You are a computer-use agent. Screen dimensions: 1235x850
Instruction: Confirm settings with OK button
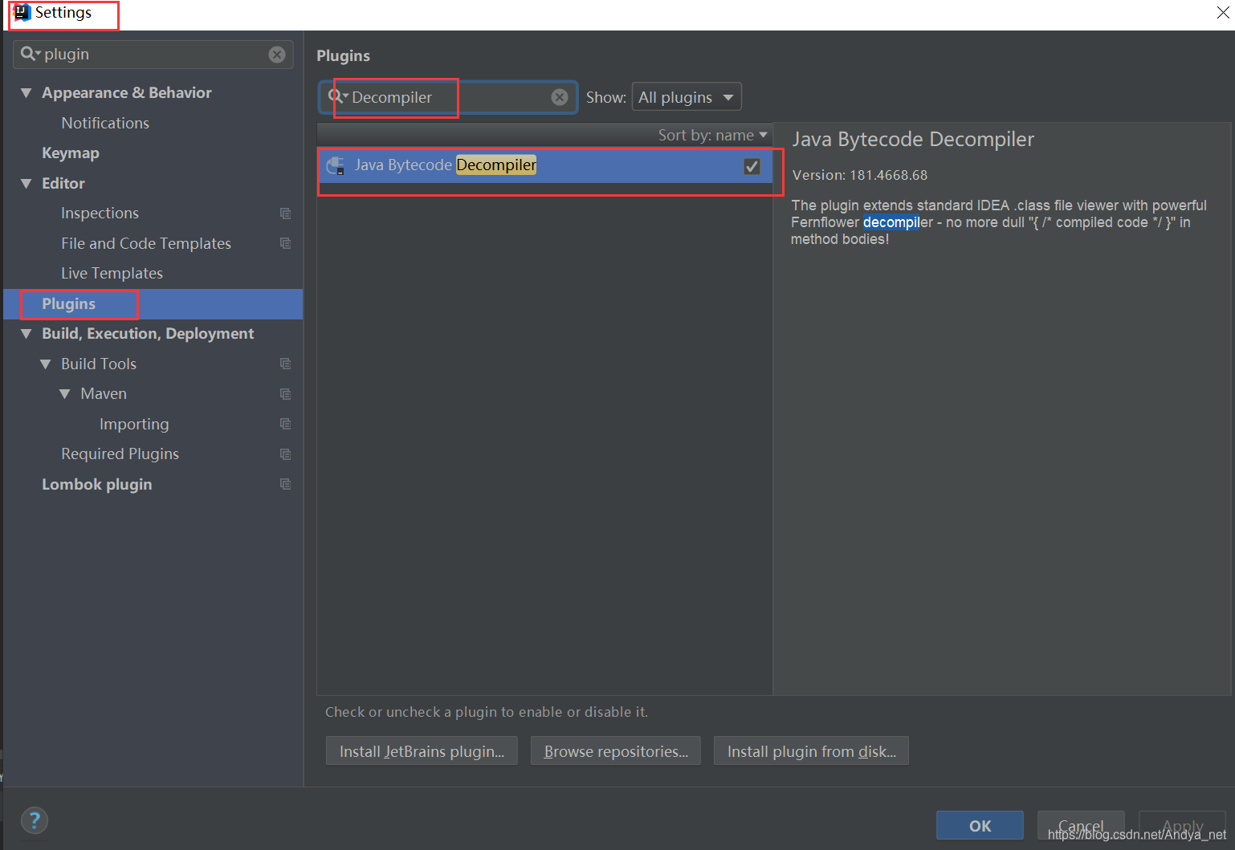coord(980,825)
